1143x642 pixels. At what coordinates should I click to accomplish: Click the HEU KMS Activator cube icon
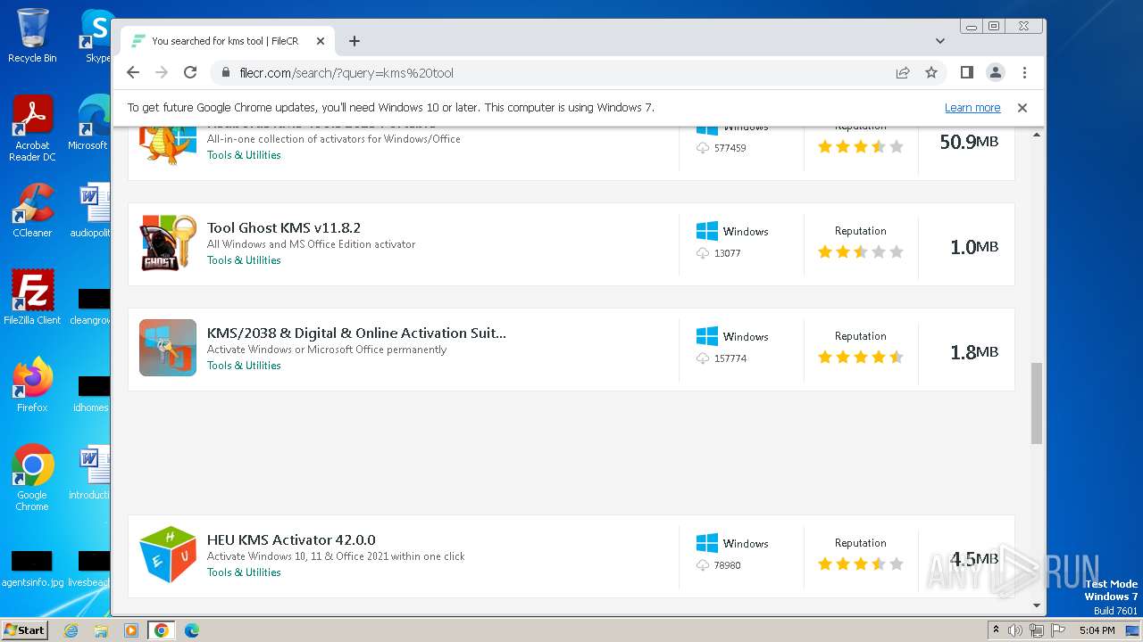coord(168,555)
